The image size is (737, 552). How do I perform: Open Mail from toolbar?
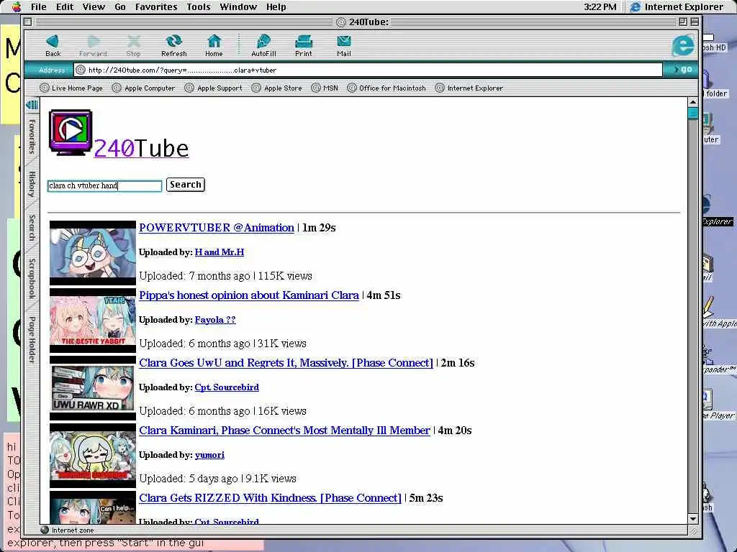(344, 45)
